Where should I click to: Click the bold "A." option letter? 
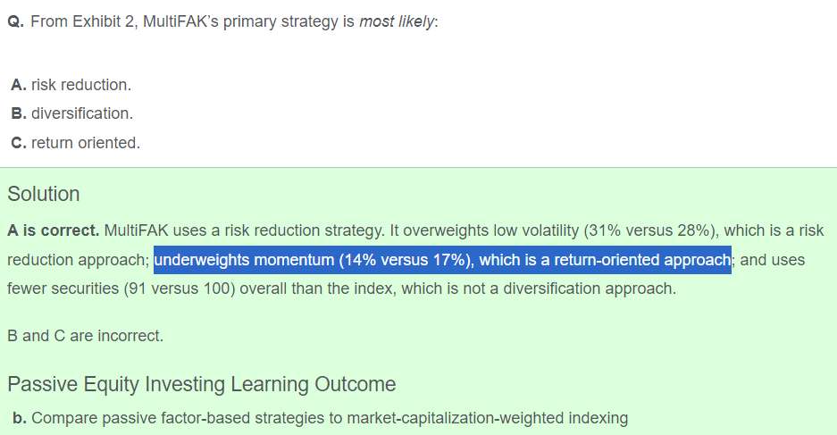click(18, 85)
